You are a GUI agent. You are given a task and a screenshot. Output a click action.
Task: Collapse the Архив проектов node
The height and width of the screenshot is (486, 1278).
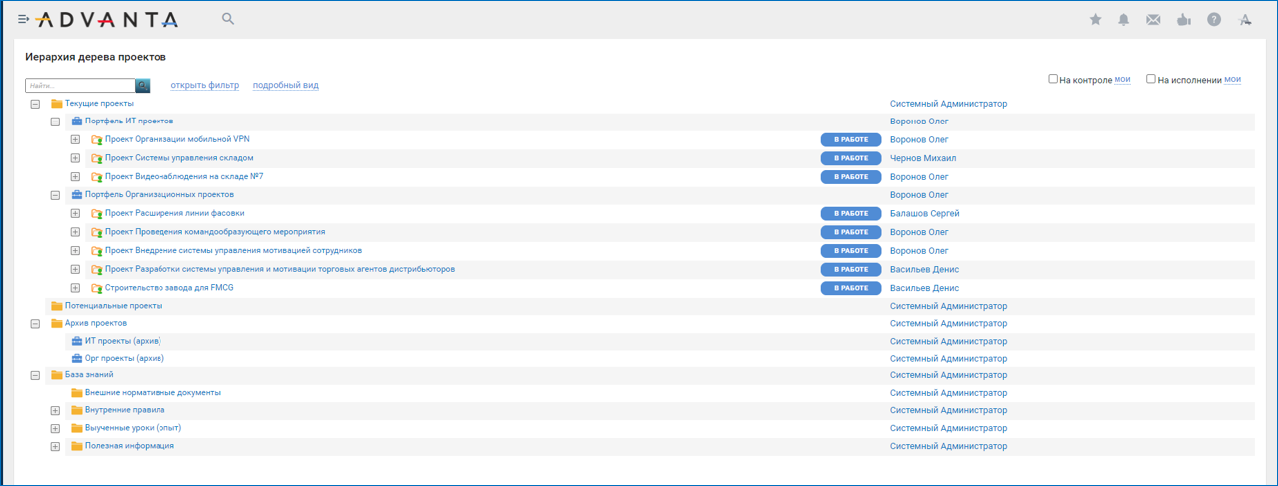[x=35, y=324]
